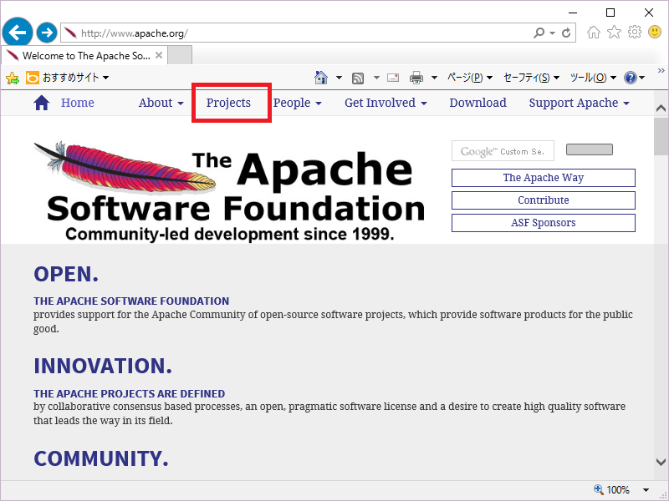
Task: Open a new blank tab
Action: tap(180, 55)
